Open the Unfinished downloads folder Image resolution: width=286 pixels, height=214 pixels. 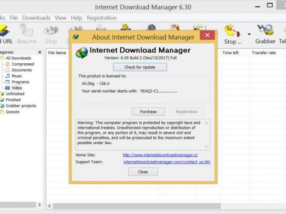(15, 94)
